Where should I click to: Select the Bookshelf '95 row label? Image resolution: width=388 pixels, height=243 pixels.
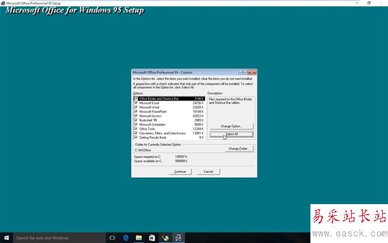[x=148, y=121]
